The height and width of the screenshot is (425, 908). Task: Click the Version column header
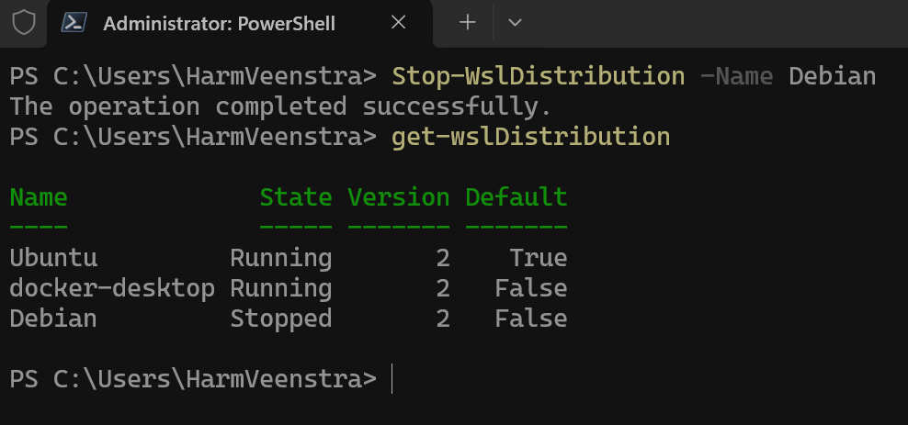pyautogui.click(x=398, y=197)
